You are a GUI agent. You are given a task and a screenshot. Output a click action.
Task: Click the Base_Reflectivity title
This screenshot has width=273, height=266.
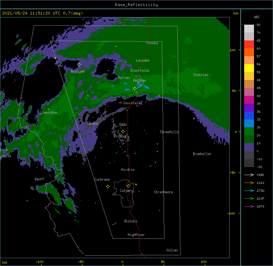(x=136, y=5)
